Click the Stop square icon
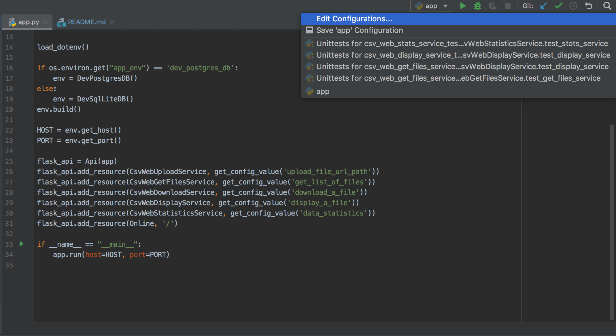This screenshot has width=616, height=336. [508, 6]
